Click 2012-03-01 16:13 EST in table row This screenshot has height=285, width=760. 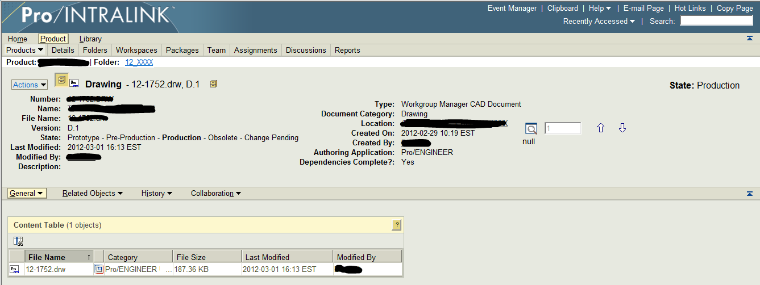(280, 269)
